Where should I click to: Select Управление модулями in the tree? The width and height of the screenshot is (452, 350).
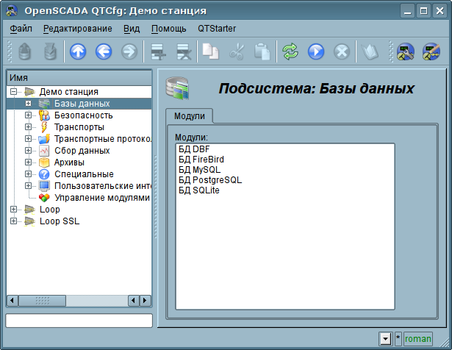click(102, 198)
